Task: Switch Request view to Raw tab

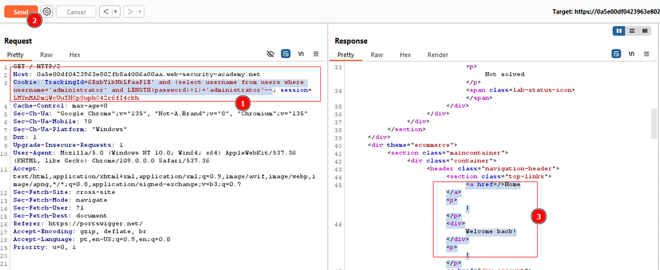Action: coord(46,55)
